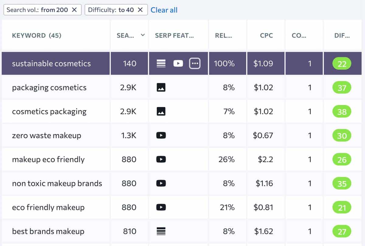Select the non toxic makeup brands keyword

pos(57,183)
